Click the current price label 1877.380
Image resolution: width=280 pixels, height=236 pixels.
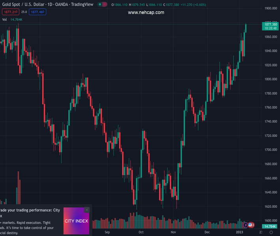click(271, 24)
